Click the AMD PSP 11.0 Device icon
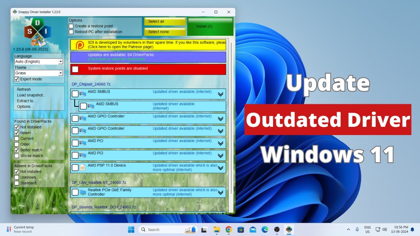The width and height of the screenshot is (420, 236). click(83, 167)
